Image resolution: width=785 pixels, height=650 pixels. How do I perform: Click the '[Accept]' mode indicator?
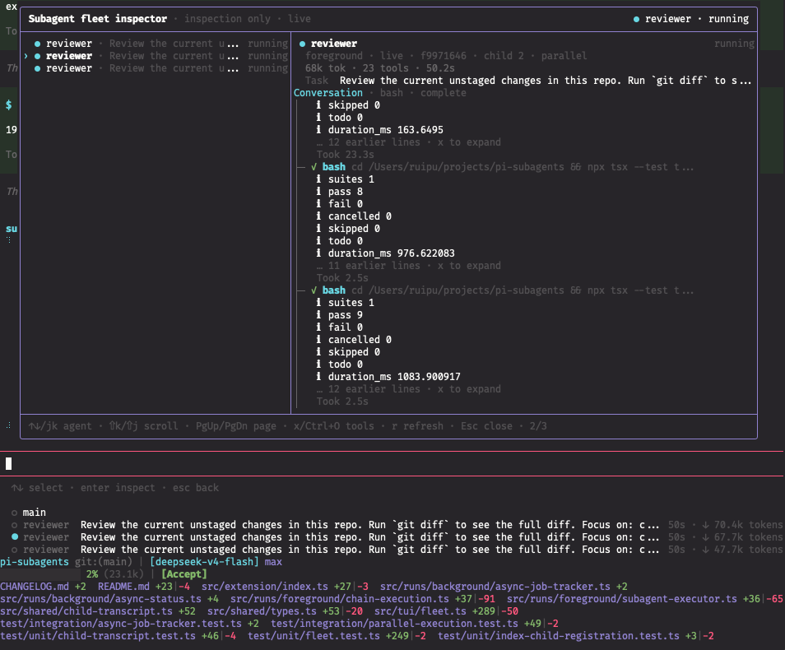183,574
